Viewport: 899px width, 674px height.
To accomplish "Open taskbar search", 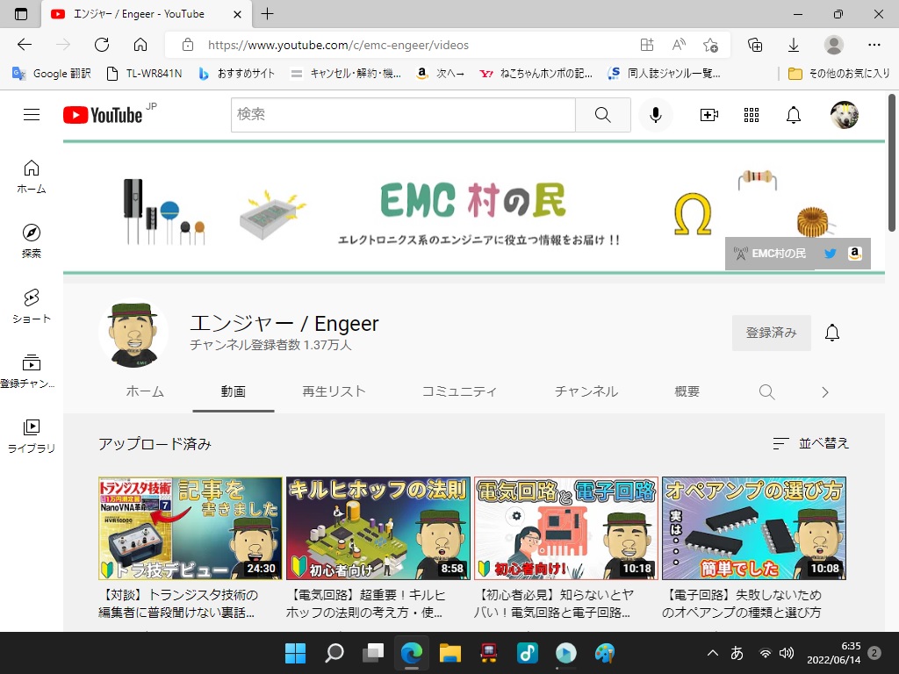I will pos(334,653).
